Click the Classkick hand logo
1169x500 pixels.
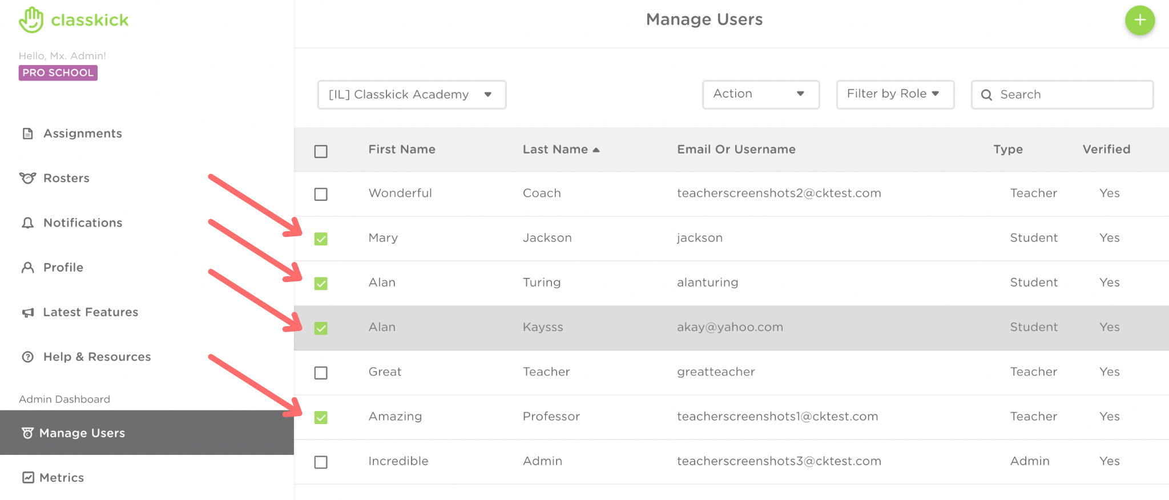tap(31, 20)
